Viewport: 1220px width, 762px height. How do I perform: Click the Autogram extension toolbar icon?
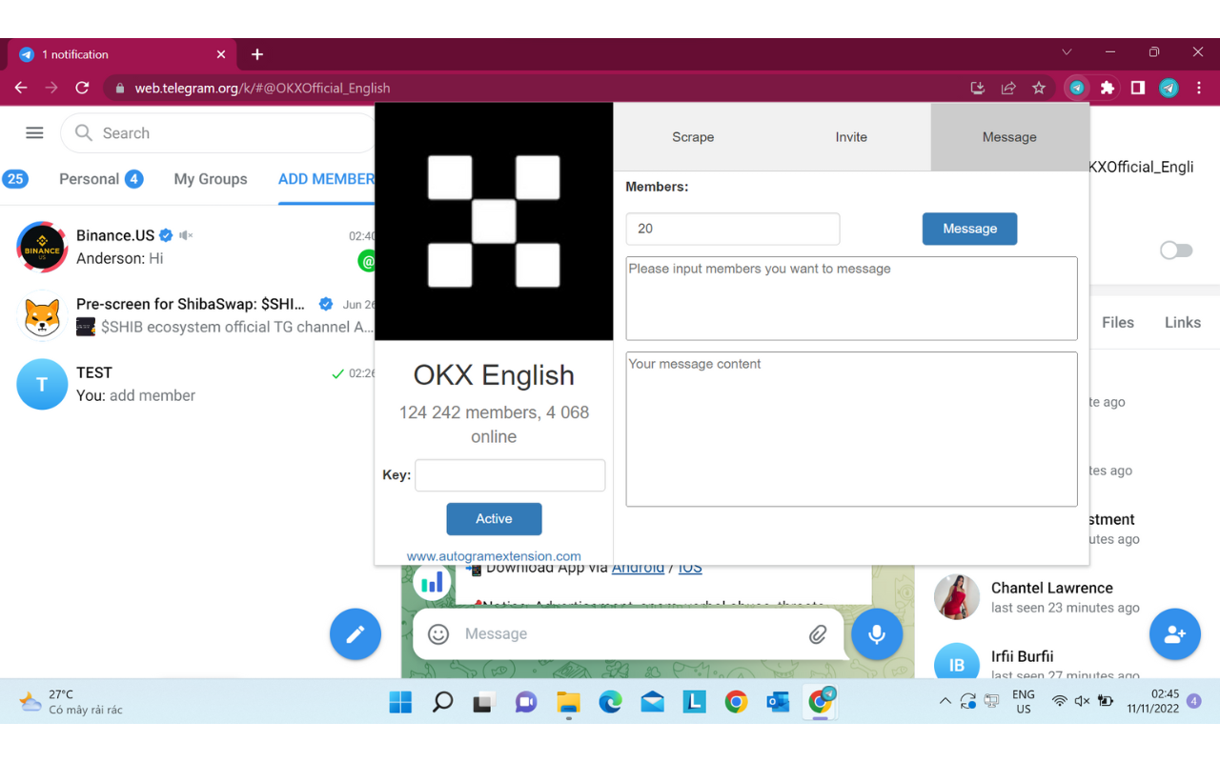tap(1077, 88)
